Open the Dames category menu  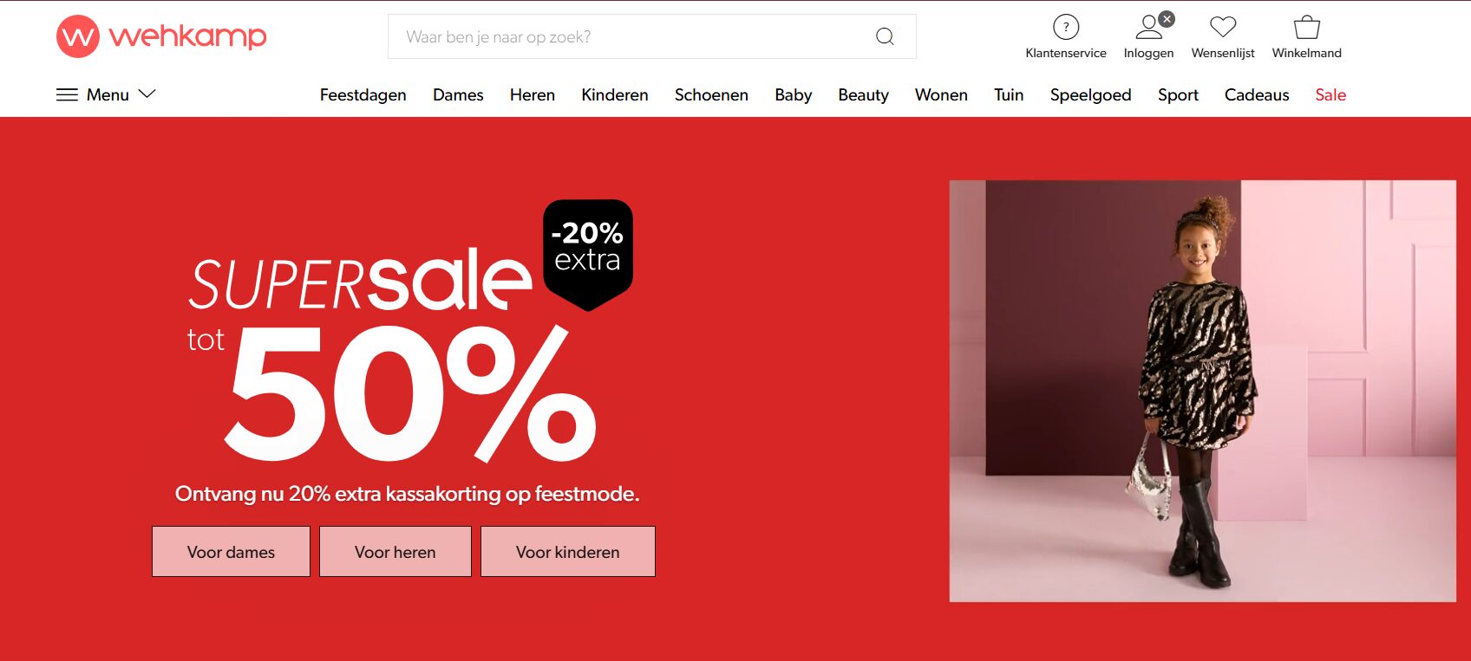point(458,94)
